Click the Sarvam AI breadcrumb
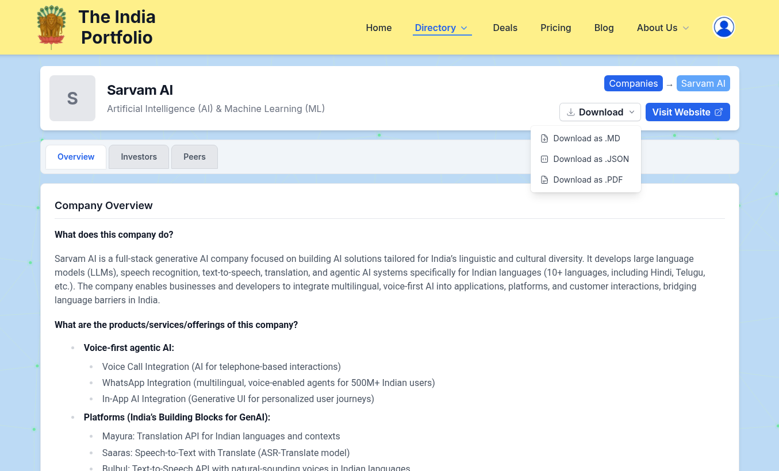 click(703, 83)
